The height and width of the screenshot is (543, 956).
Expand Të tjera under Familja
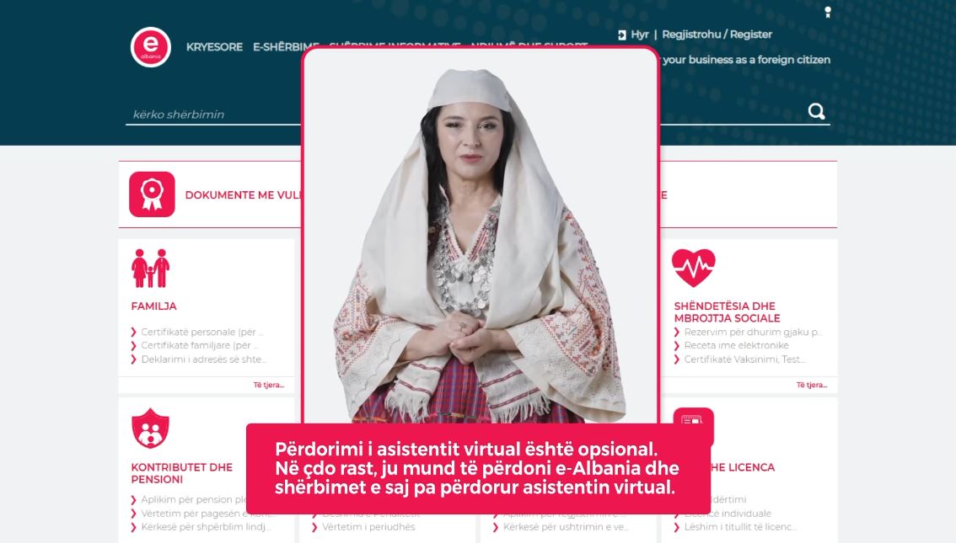click(269, 385)
